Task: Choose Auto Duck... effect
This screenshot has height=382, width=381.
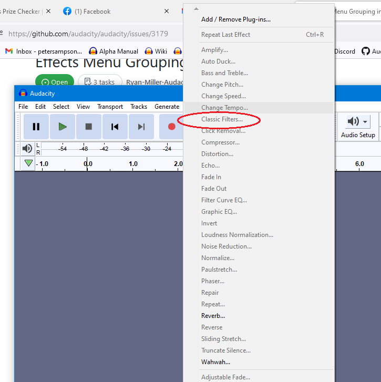Action: tap(259, 61)
